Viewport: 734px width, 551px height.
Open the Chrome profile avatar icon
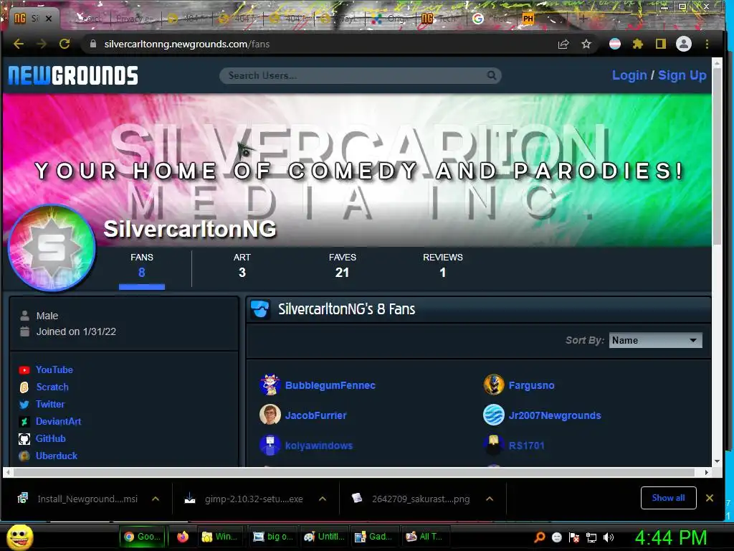[x=683, y=44]
